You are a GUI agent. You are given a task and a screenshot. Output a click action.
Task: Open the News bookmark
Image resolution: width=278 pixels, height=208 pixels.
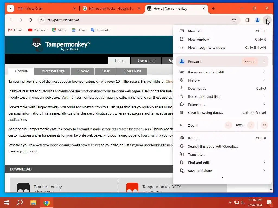point(78,30)
